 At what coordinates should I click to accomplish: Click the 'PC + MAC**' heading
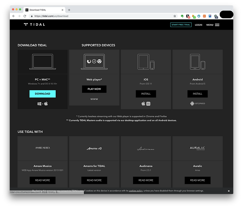(x=43, y=79)
